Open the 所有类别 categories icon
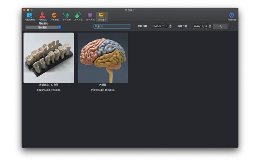Viewport: 260px width, 162px height. point(90,16)
